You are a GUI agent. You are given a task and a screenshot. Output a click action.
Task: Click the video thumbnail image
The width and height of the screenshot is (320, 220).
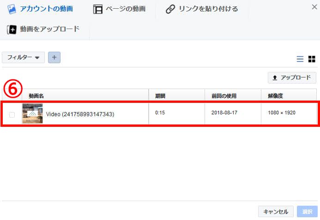click(32, 113)
